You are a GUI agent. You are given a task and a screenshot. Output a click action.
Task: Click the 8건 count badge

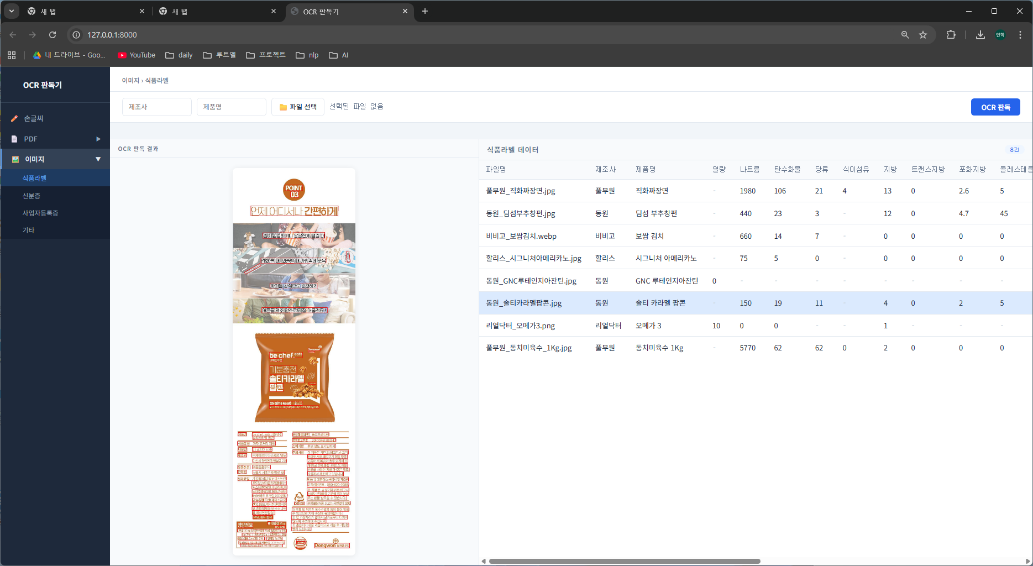tap(1014, 150)
